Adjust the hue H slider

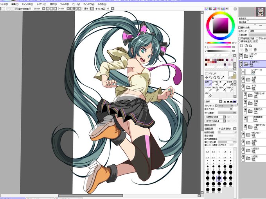pyautogui.click(x=219, y=43)
